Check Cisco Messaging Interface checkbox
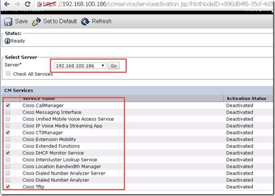This screenshot has height=196, width=275. 8,112
